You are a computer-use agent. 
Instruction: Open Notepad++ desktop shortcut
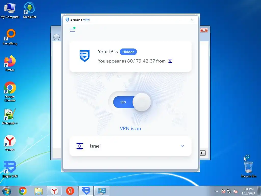[x=10, y=117]
